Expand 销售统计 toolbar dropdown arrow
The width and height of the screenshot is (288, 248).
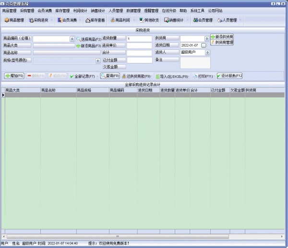187,20
